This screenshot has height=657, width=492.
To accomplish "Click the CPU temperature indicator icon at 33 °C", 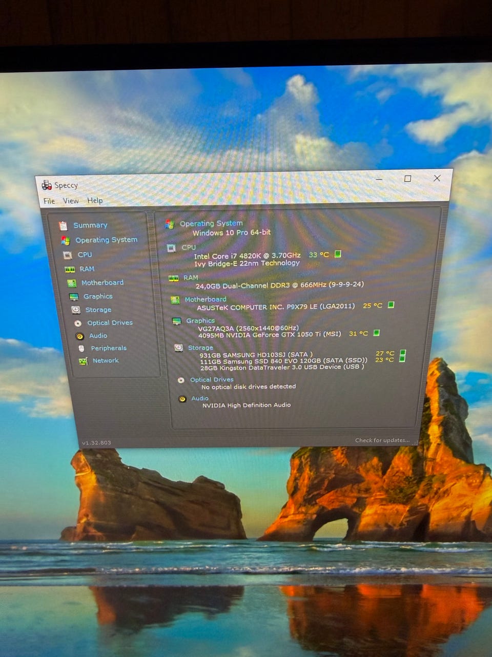I will [338, 254].
